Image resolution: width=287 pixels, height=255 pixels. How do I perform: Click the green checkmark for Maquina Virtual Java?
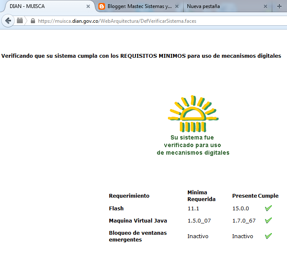268,220
